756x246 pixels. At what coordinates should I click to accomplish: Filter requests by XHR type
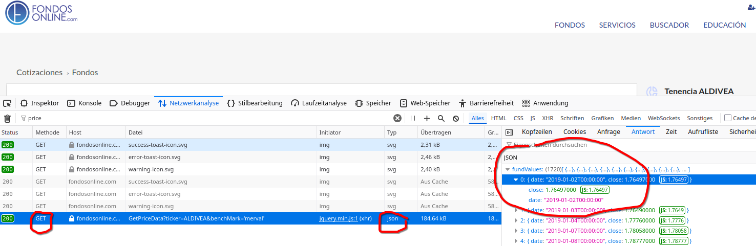tap(548, 118)
